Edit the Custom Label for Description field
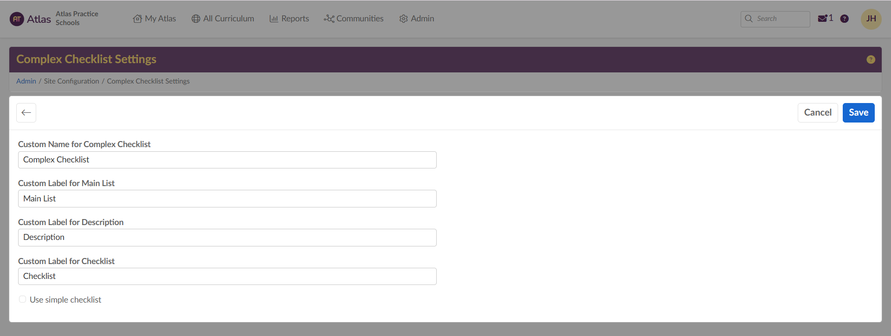The width and height of the screenshot is (891, 336). pyautogui.click(x=227, y=238)
